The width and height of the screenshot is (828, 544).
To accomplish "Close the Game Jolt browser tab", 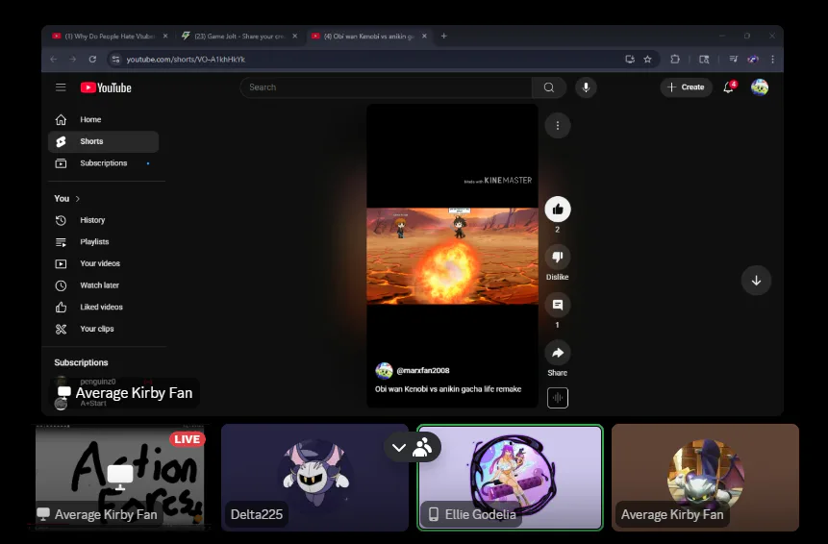I will pyautogui.click(x=294, y=37).
